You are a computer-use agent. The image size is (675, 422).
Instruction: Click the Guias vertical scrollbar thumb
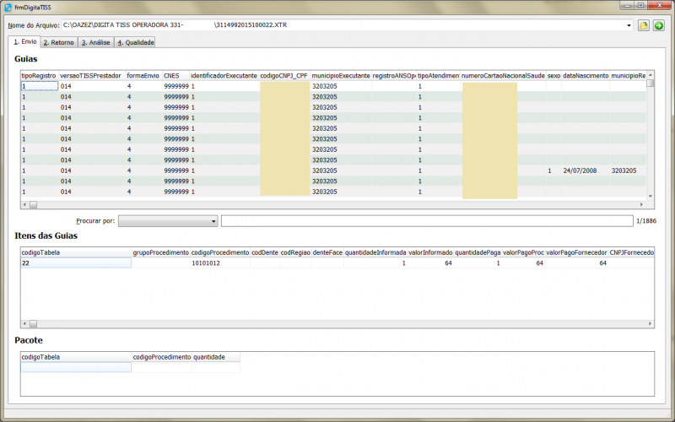coord(651,83)
